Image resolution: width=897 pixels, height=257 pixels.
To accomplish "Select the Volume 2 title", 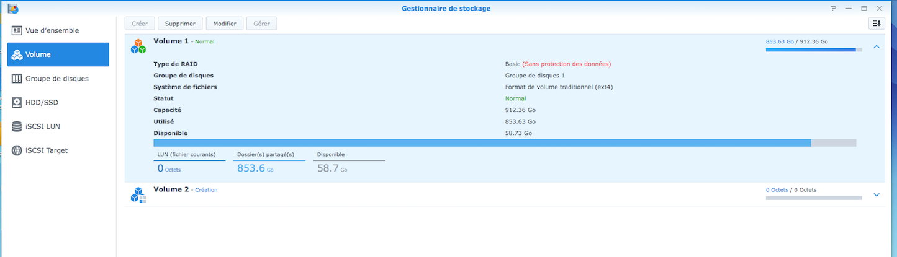I will point(171,189).
